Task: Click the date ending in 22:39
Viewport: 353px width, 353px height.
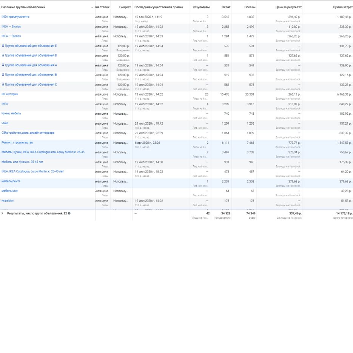Action: tap(149, 133)
